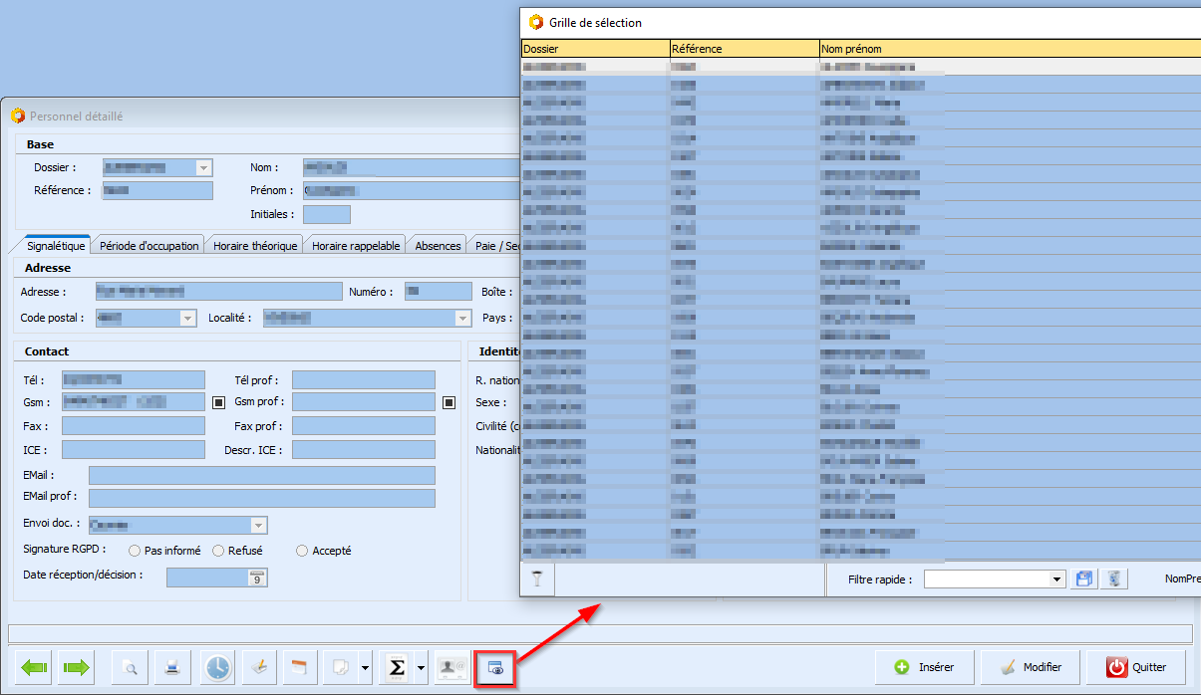Save quick filter with floppy disk icon
1201x695 pixels.
click(1083, 579)
